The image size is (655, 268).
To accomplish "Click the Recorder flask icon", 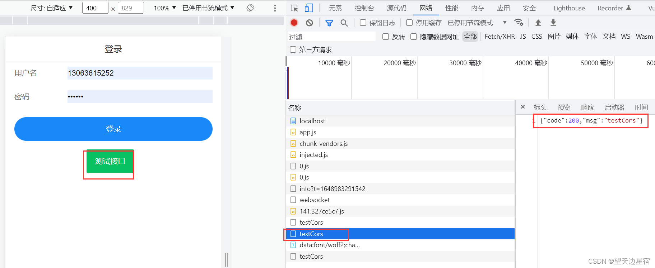I will pos(628,8).
